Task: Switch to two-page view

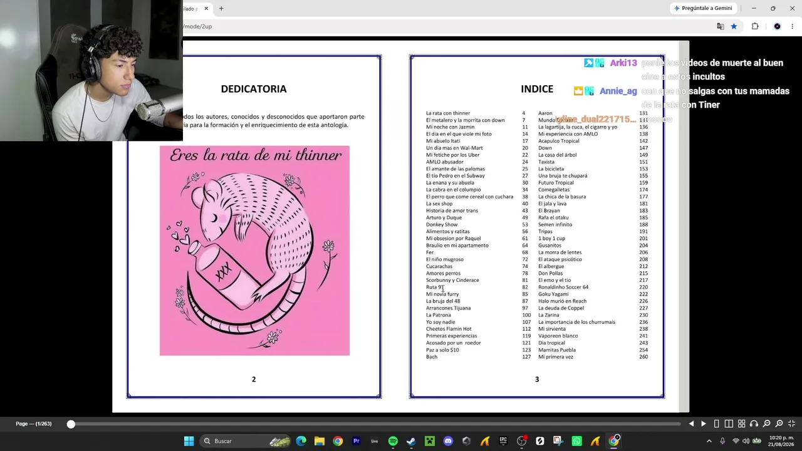Action: click(729, 424)
